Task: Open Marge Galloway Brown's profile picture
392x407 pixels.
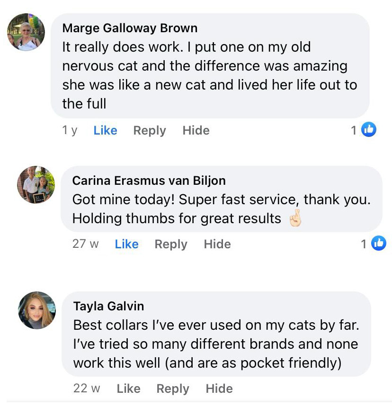Action: tap(26, 32)
